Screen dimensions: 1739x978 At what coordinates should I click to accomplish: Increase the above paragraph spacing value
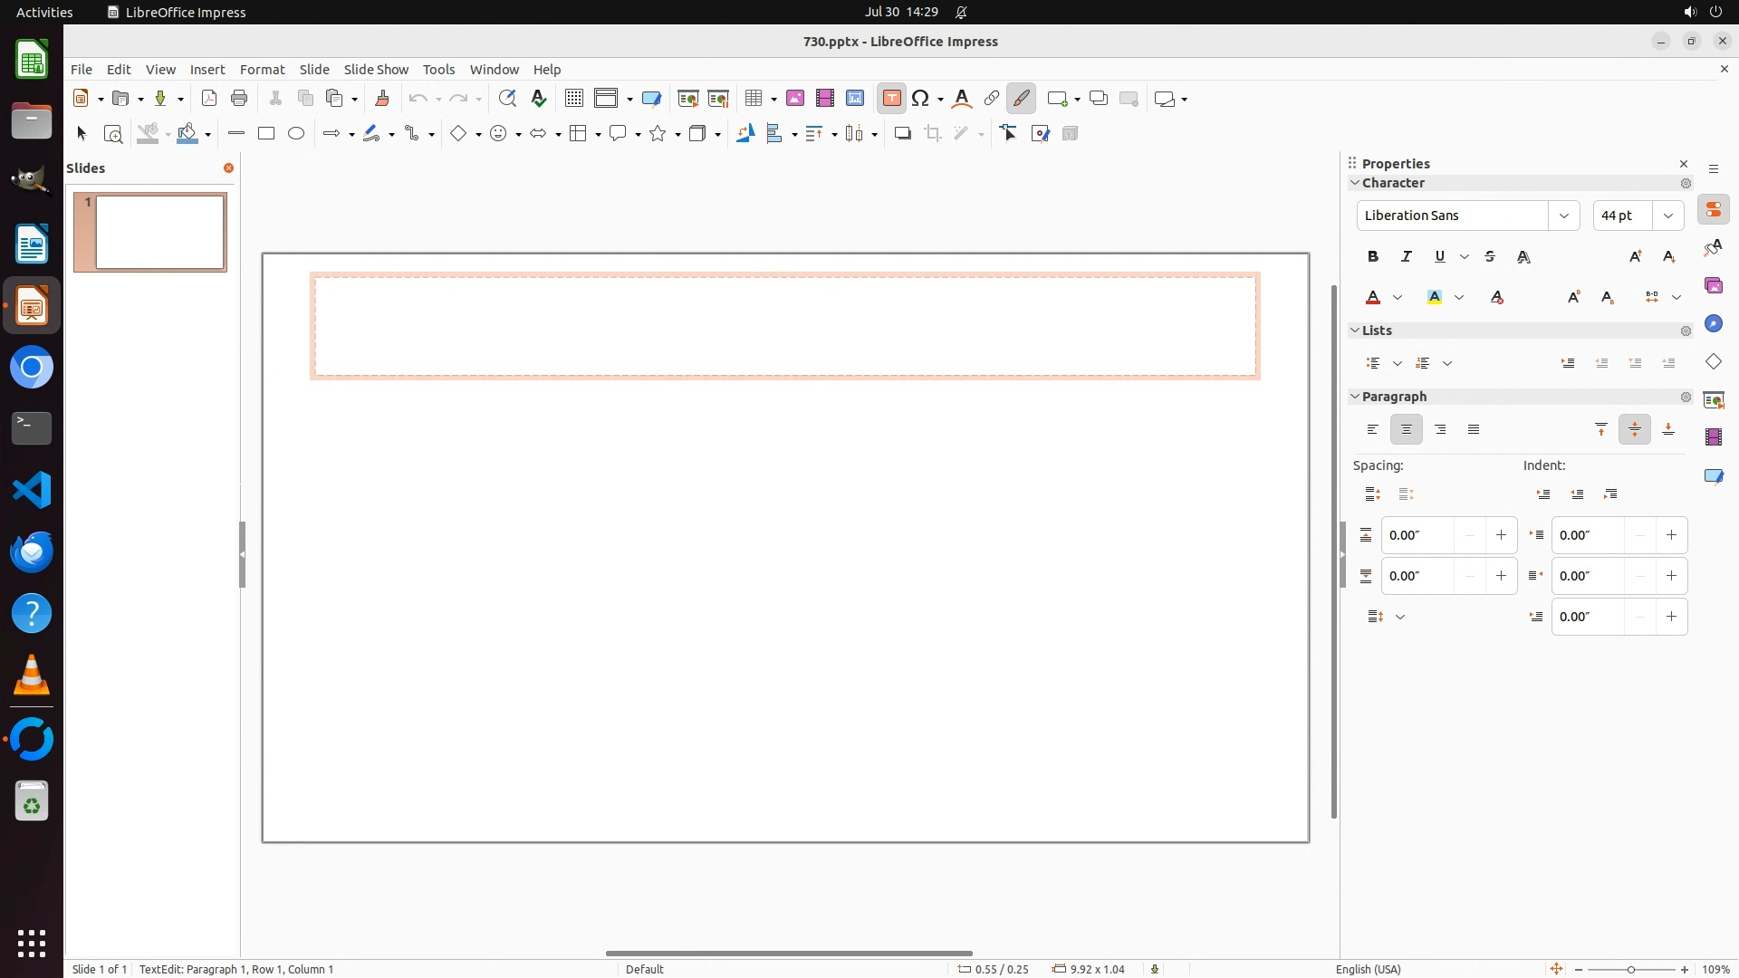tap(1501, 535)
